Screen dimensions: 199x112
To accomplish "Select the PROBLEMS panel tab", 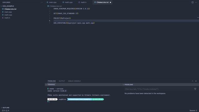I will [x=52, y=81].
